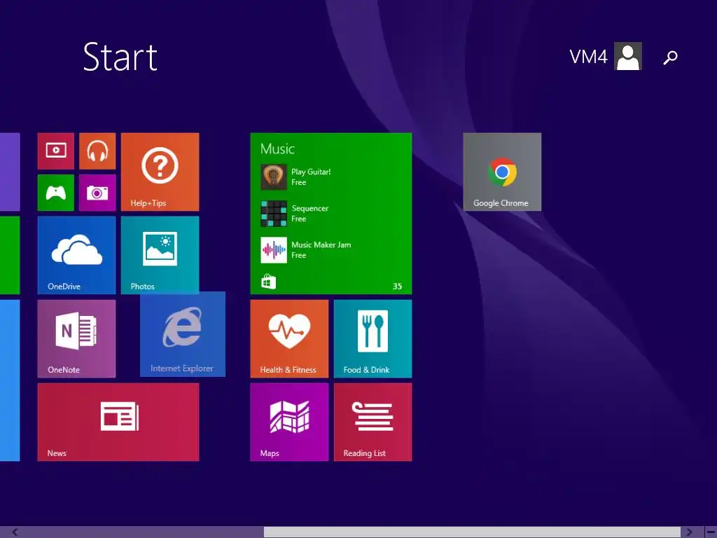Open the Health & Fitness tile
The image size is (717, 538).
[x=289, y=338]
